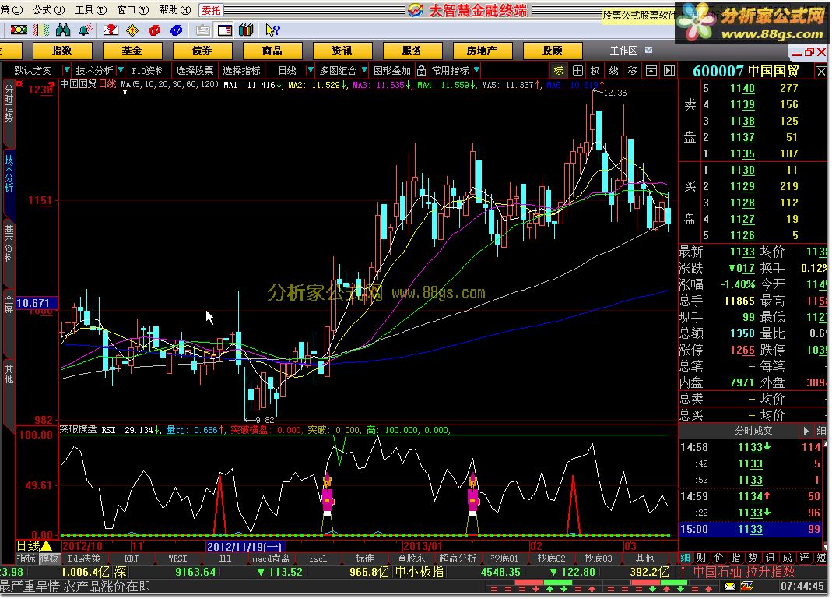The image size is (832, 599).
Task: Click the red sun marker at chart top-left
Action: 19,84
